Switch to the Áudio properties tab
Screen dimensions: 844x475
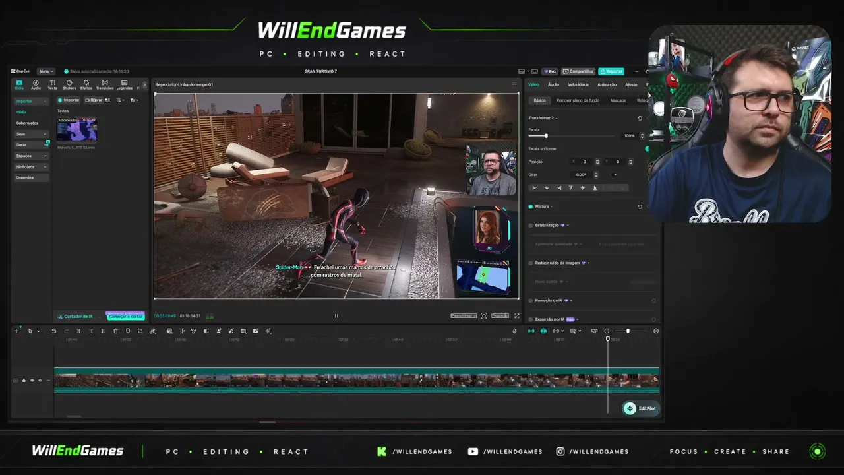[x=553, y=84]
